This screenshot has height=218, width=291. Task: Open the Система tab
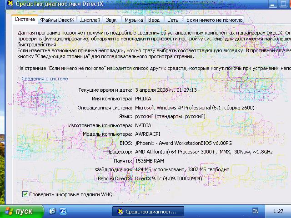(x=25, y=19)
